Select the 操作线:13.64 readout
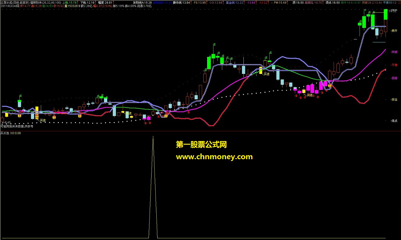401x240 pixels. click(181, 2)
